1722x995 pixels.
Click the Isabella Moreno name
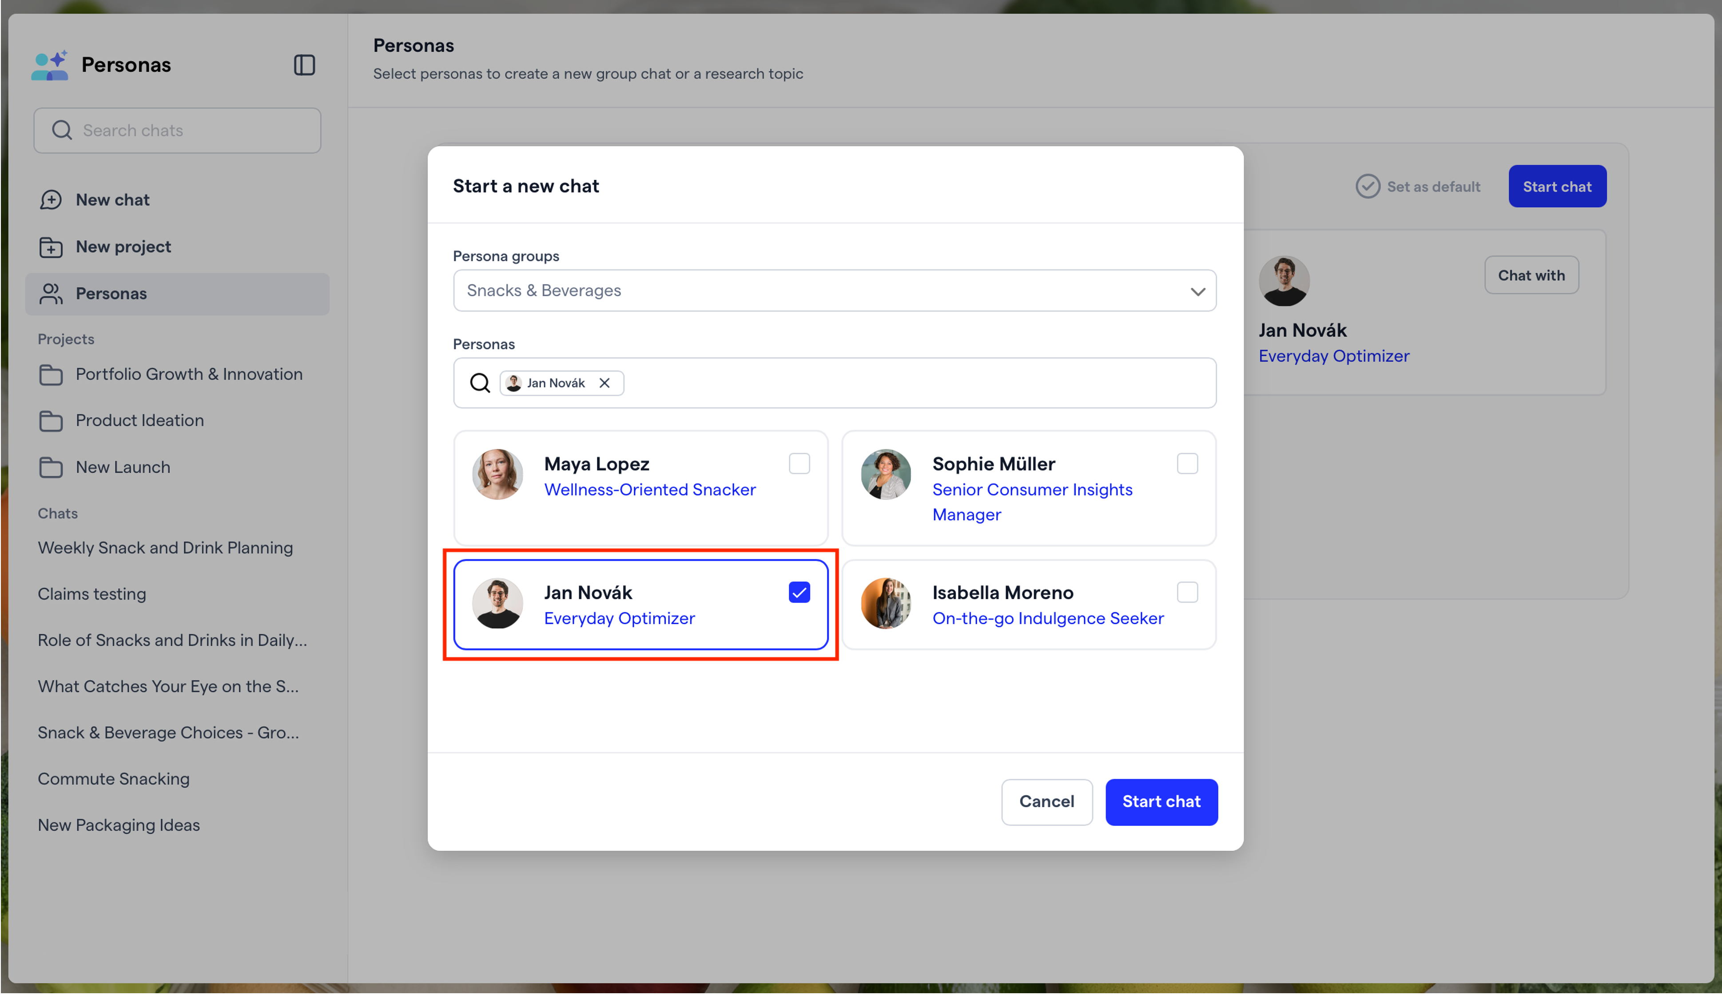pos(1002,593)
